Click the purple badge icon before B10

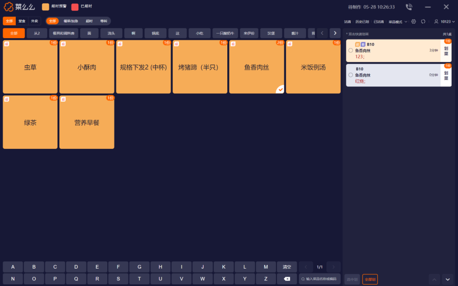363,45
